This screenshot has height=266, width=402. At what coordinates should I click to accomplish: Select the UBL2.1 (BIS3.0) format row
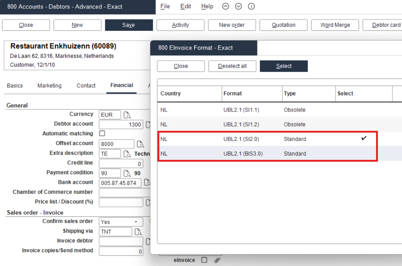click(243, 154)
